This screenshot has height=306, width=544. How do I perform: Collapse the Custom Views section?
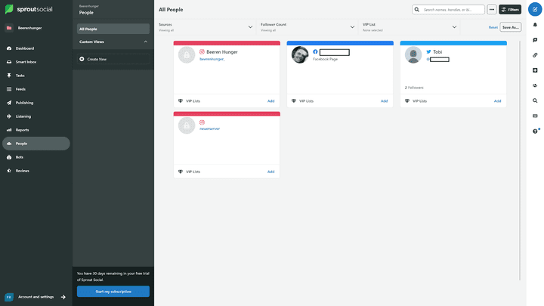point(145,42)
